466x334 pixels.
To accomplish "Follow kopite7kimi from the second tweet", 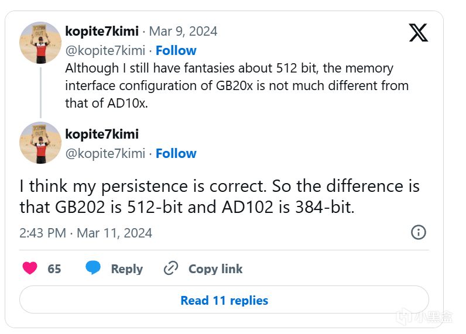I will click(176, 153).
